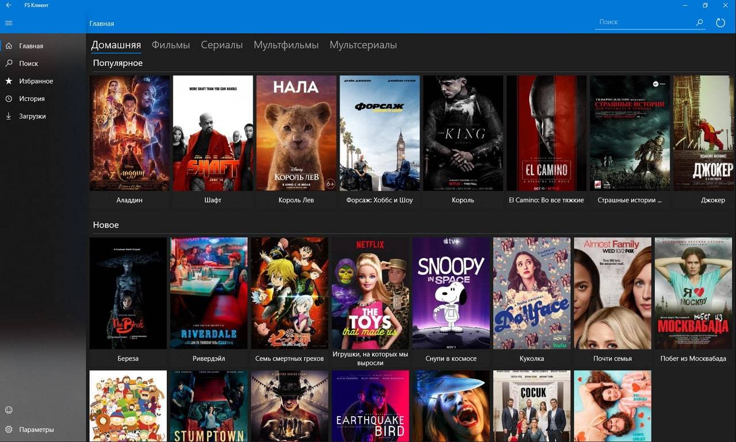Go to the Мультсериалы tab
Screen dimensions: 736x442
(363, 45)
